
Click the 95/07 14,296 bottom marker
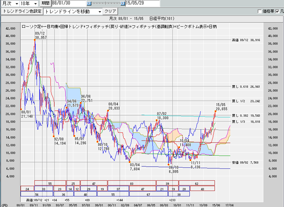74,136
